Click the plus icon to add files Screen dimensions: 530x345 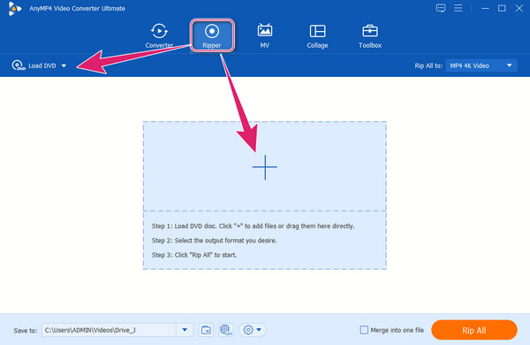click(265, 167)
